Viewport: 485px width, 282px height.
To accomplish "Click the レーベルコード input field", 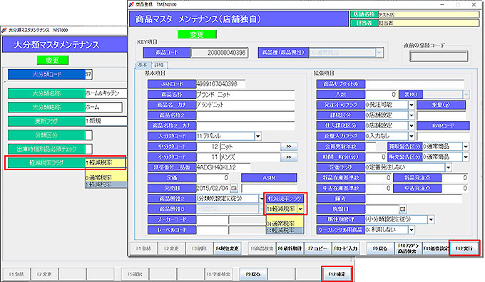I will [x=212, y=230].
